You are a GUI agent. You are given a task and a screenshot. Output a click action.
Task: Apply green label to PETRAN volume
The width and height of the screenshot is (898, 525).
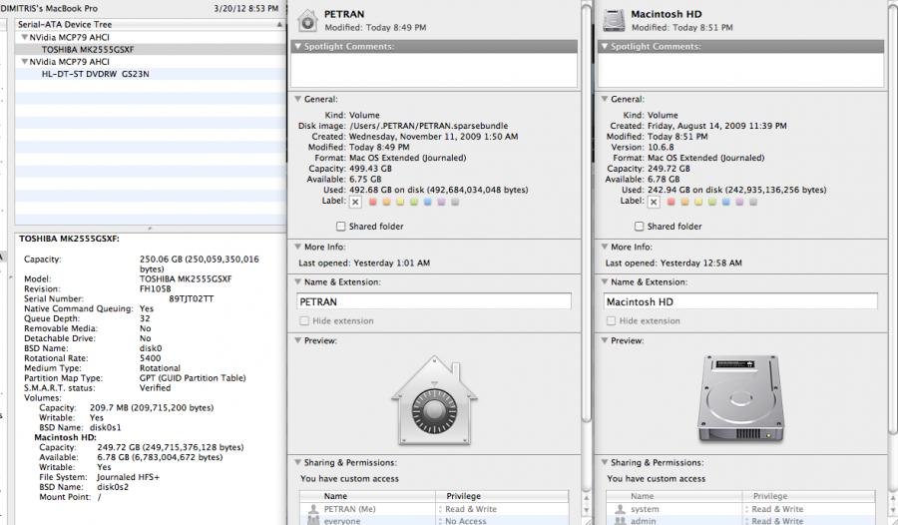point(414,202)
